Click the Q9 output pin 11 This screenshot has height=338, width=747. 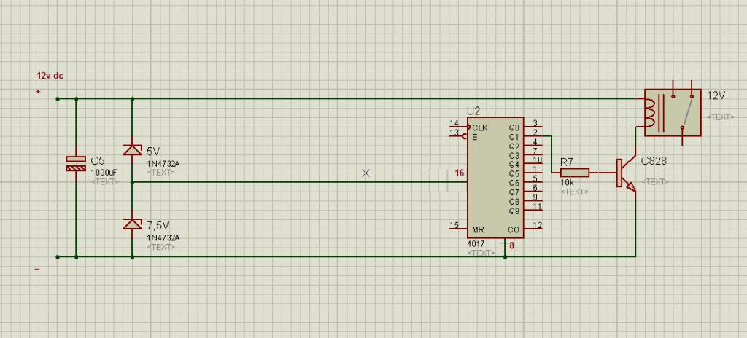point(533,210)
